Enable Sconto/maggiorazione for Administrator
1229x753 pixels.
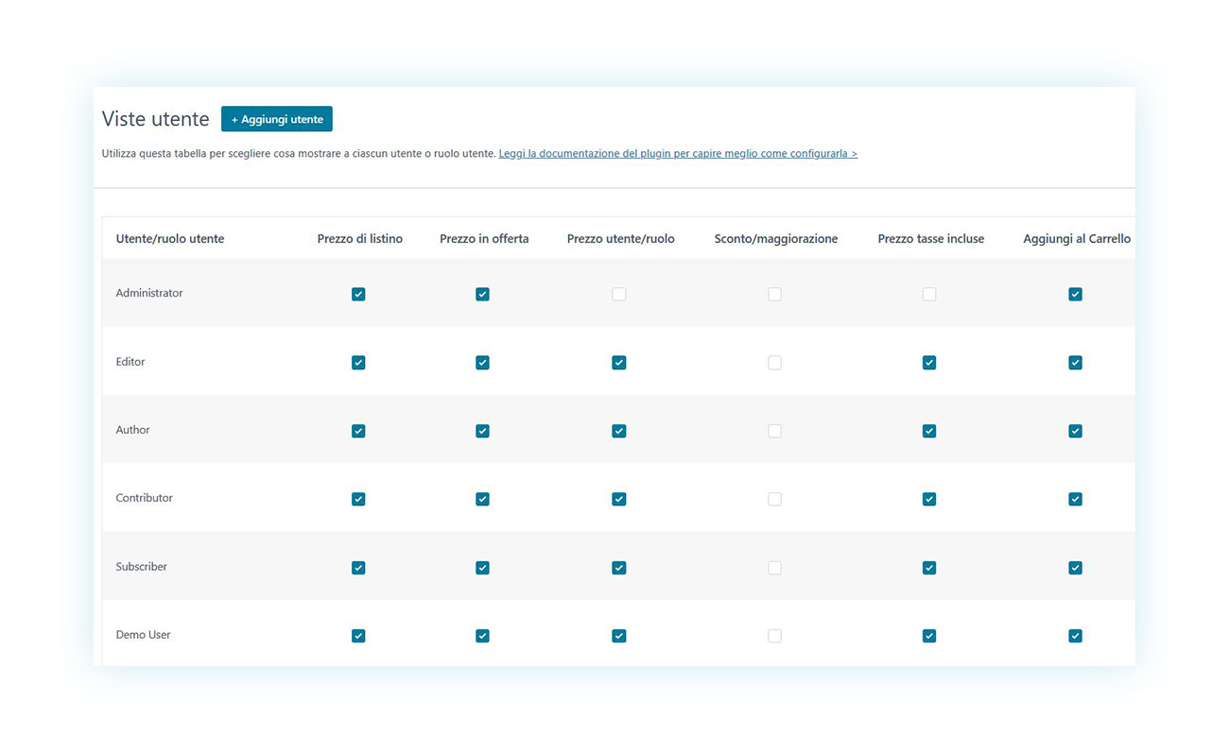tap(775, 294)
